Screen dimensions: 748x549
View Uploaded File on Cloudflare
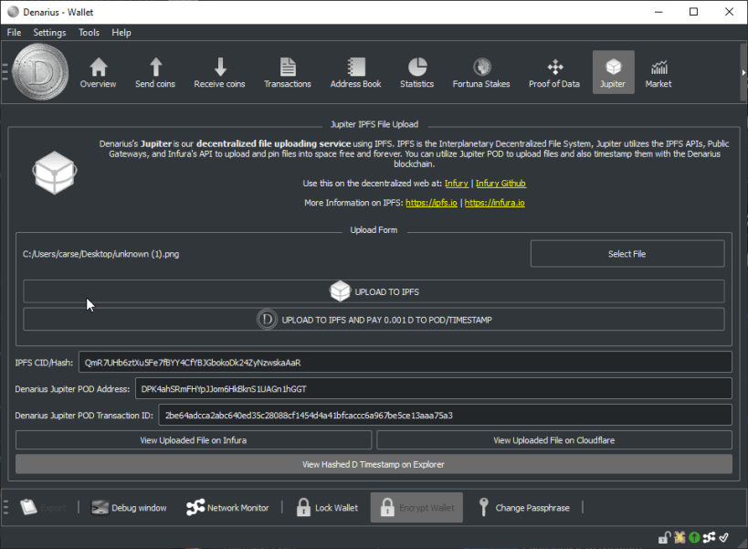554,440
